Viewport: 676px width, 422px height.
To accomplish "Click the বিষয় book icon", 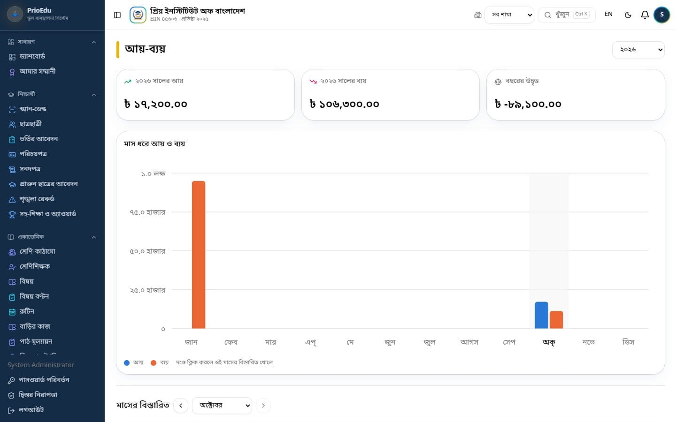I will [x=12, y=282].
